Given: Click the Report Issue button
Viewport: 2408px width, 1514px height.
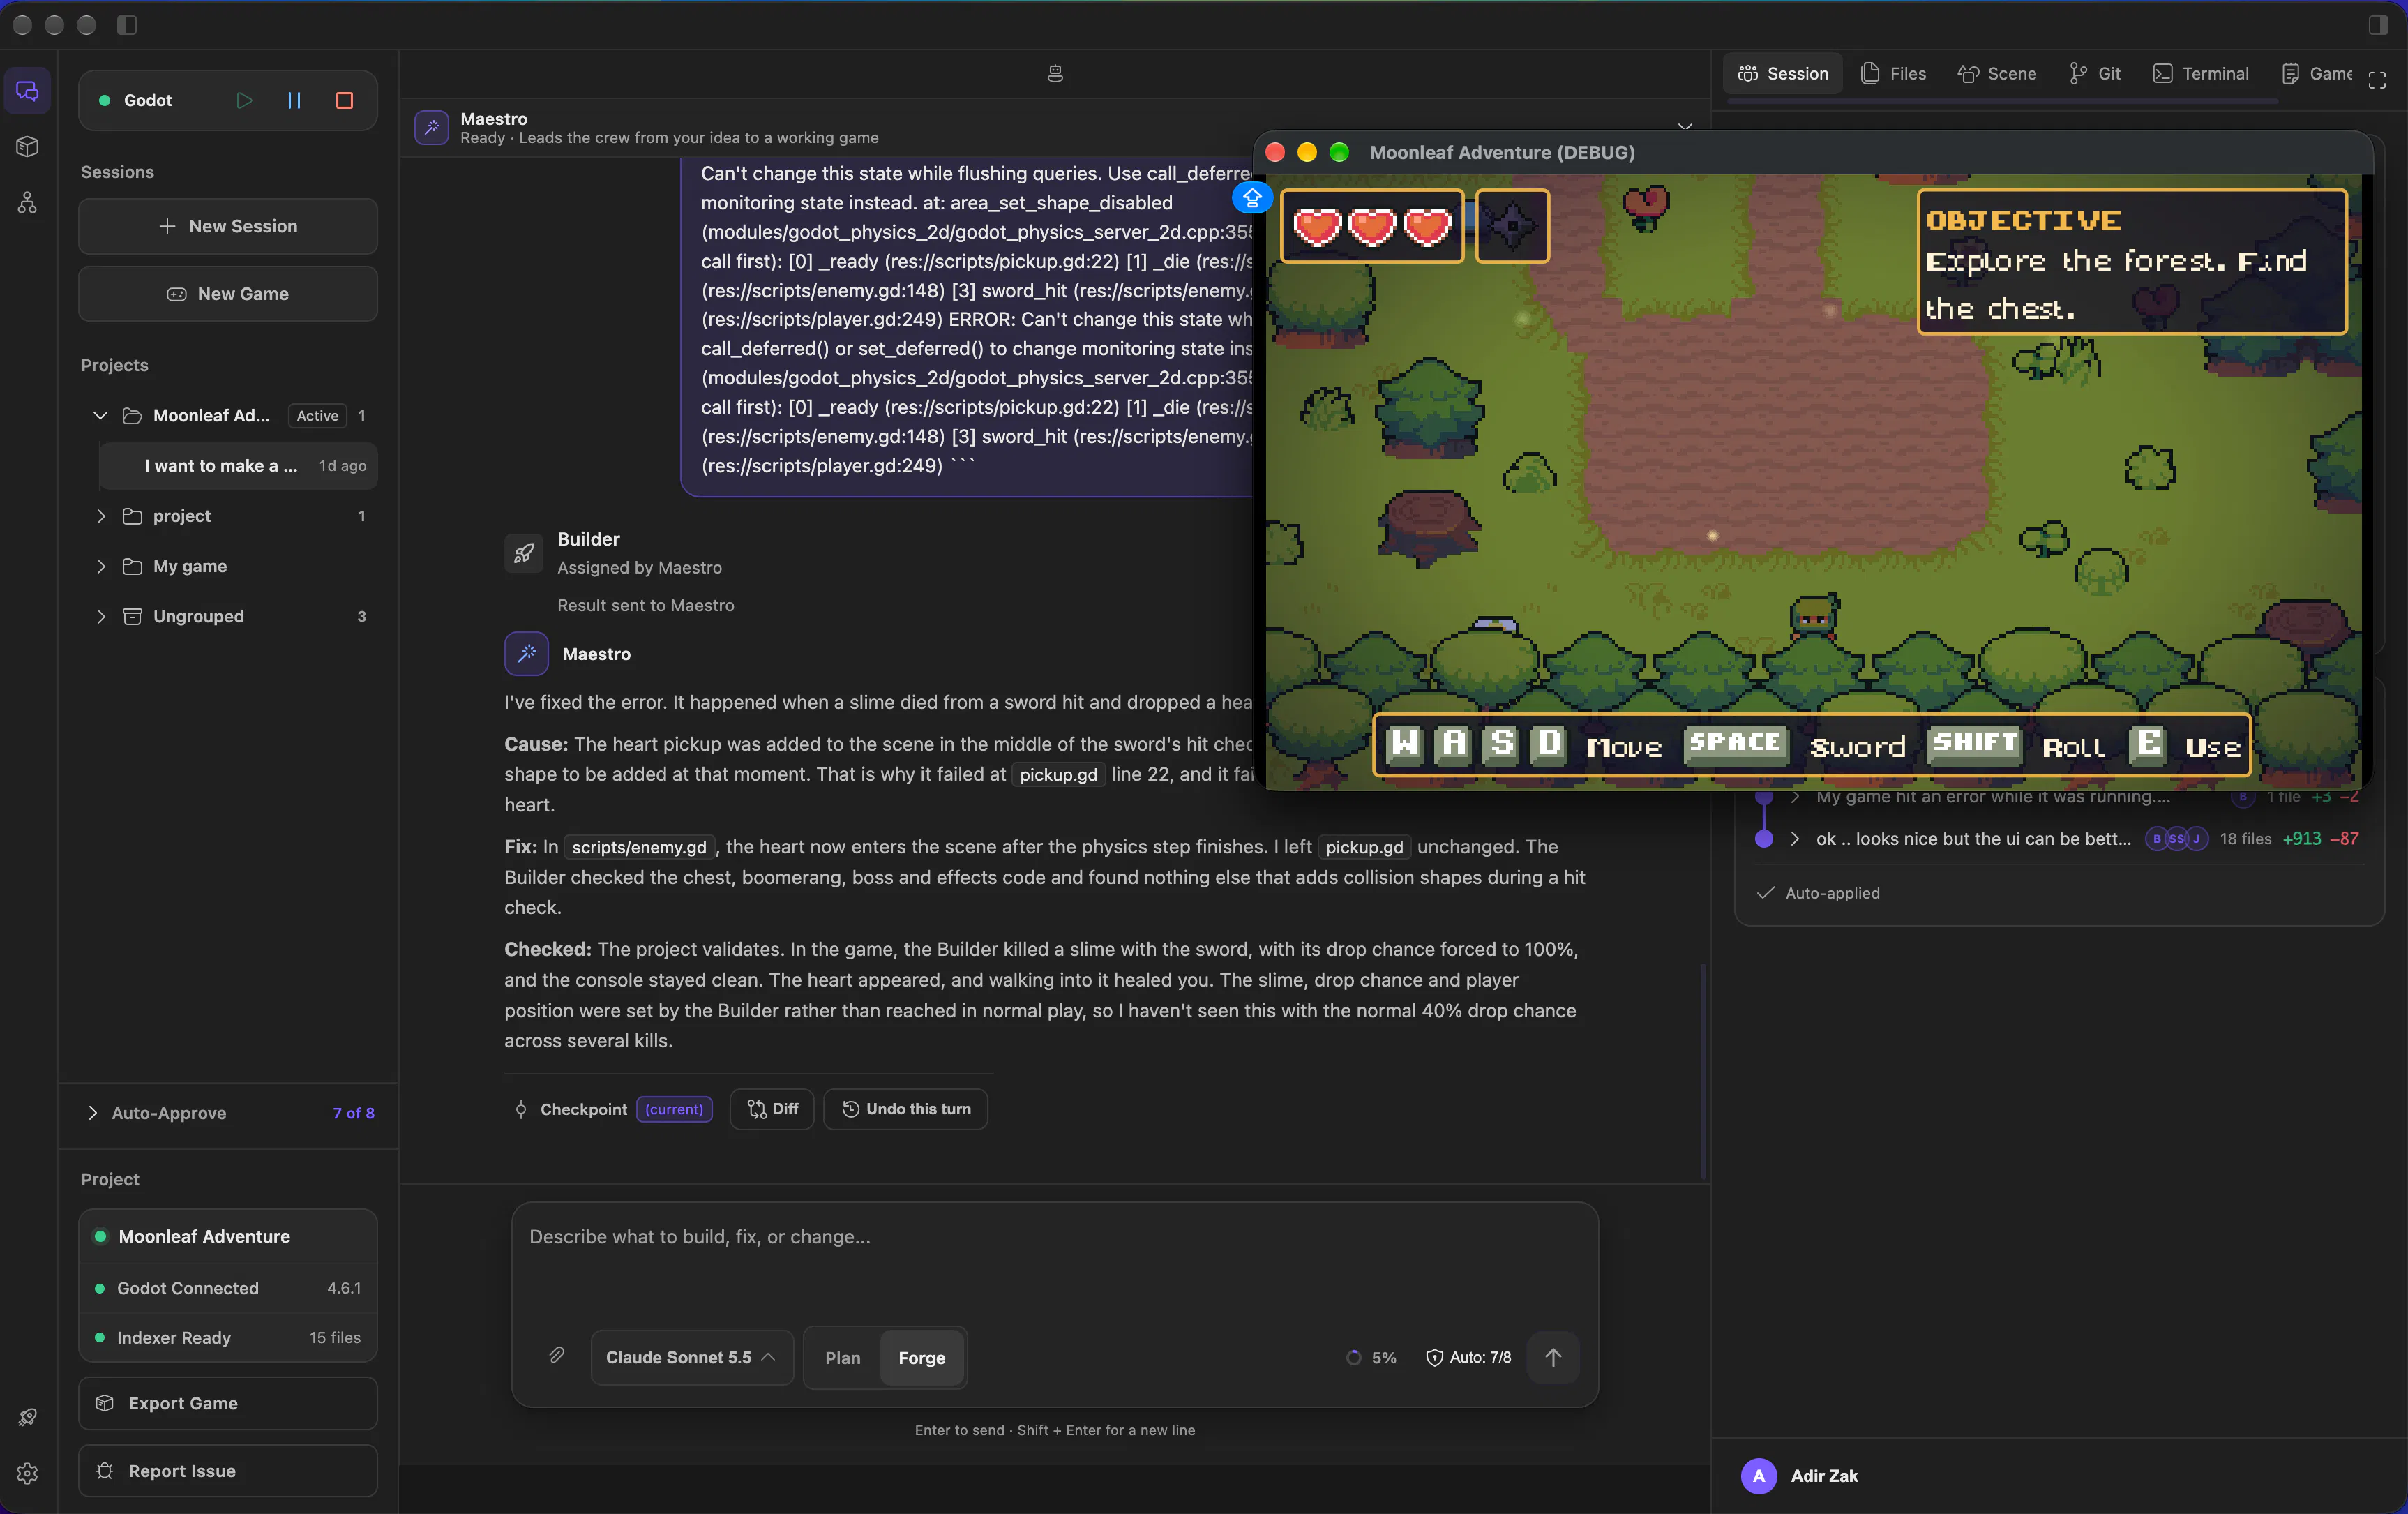Looking at the screenshot, I should [228, 1471].
